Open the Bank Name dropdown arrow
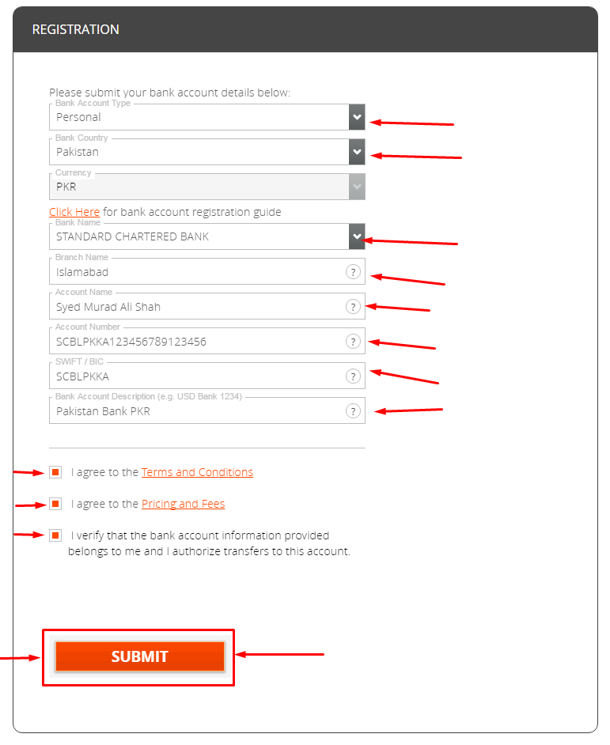610x745 pixels. (x=357, y=236)
